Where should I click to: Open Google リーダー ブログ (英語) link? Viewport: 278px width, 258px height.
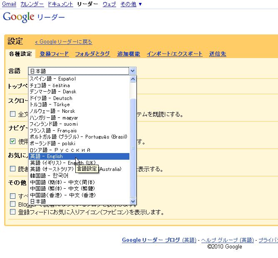click(159, 240)
